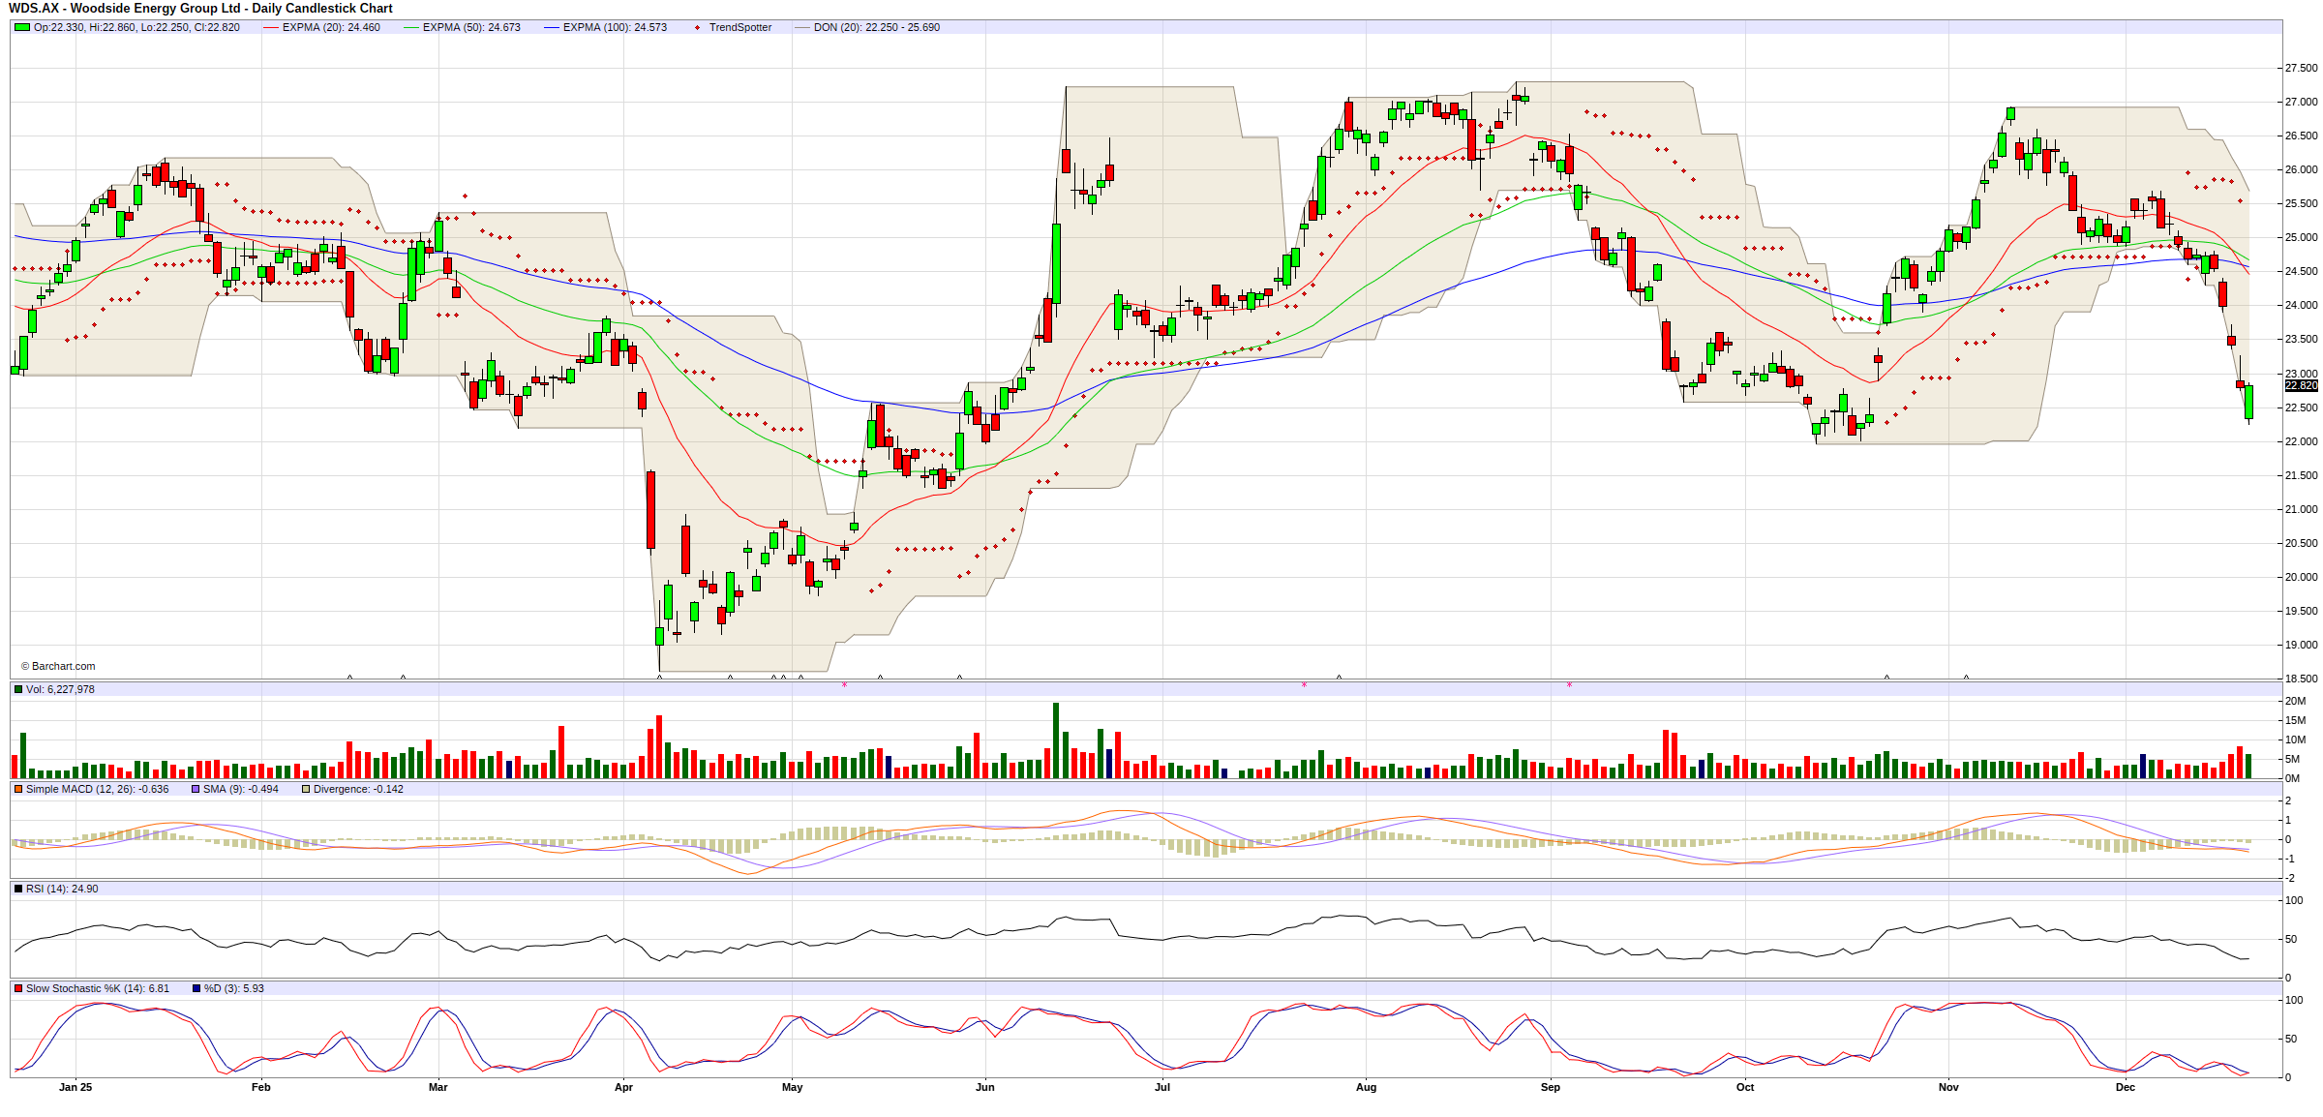Click the orange Simple MACD color swatch
This screenshot has width=2323, height=1117.
(x=18, y=789)
